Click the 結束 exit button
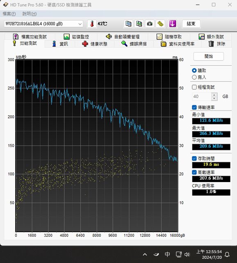This screenshot has height=263, width=237. (x=191, y=24)
